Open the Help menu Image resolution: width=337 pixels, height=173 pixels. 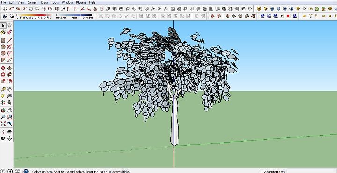pos(92,2)
